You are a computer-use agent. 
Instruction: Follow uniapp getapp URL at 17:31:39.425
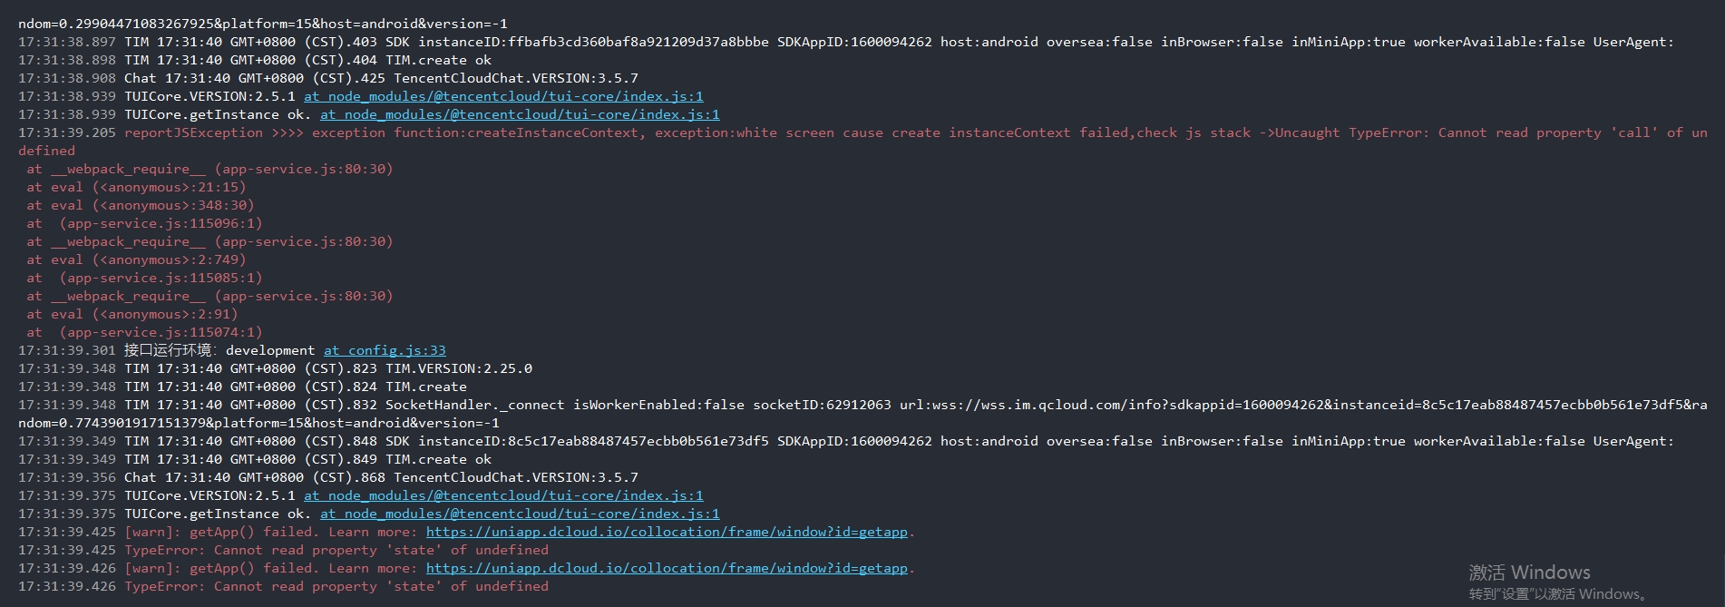click(x=667, y=532)
